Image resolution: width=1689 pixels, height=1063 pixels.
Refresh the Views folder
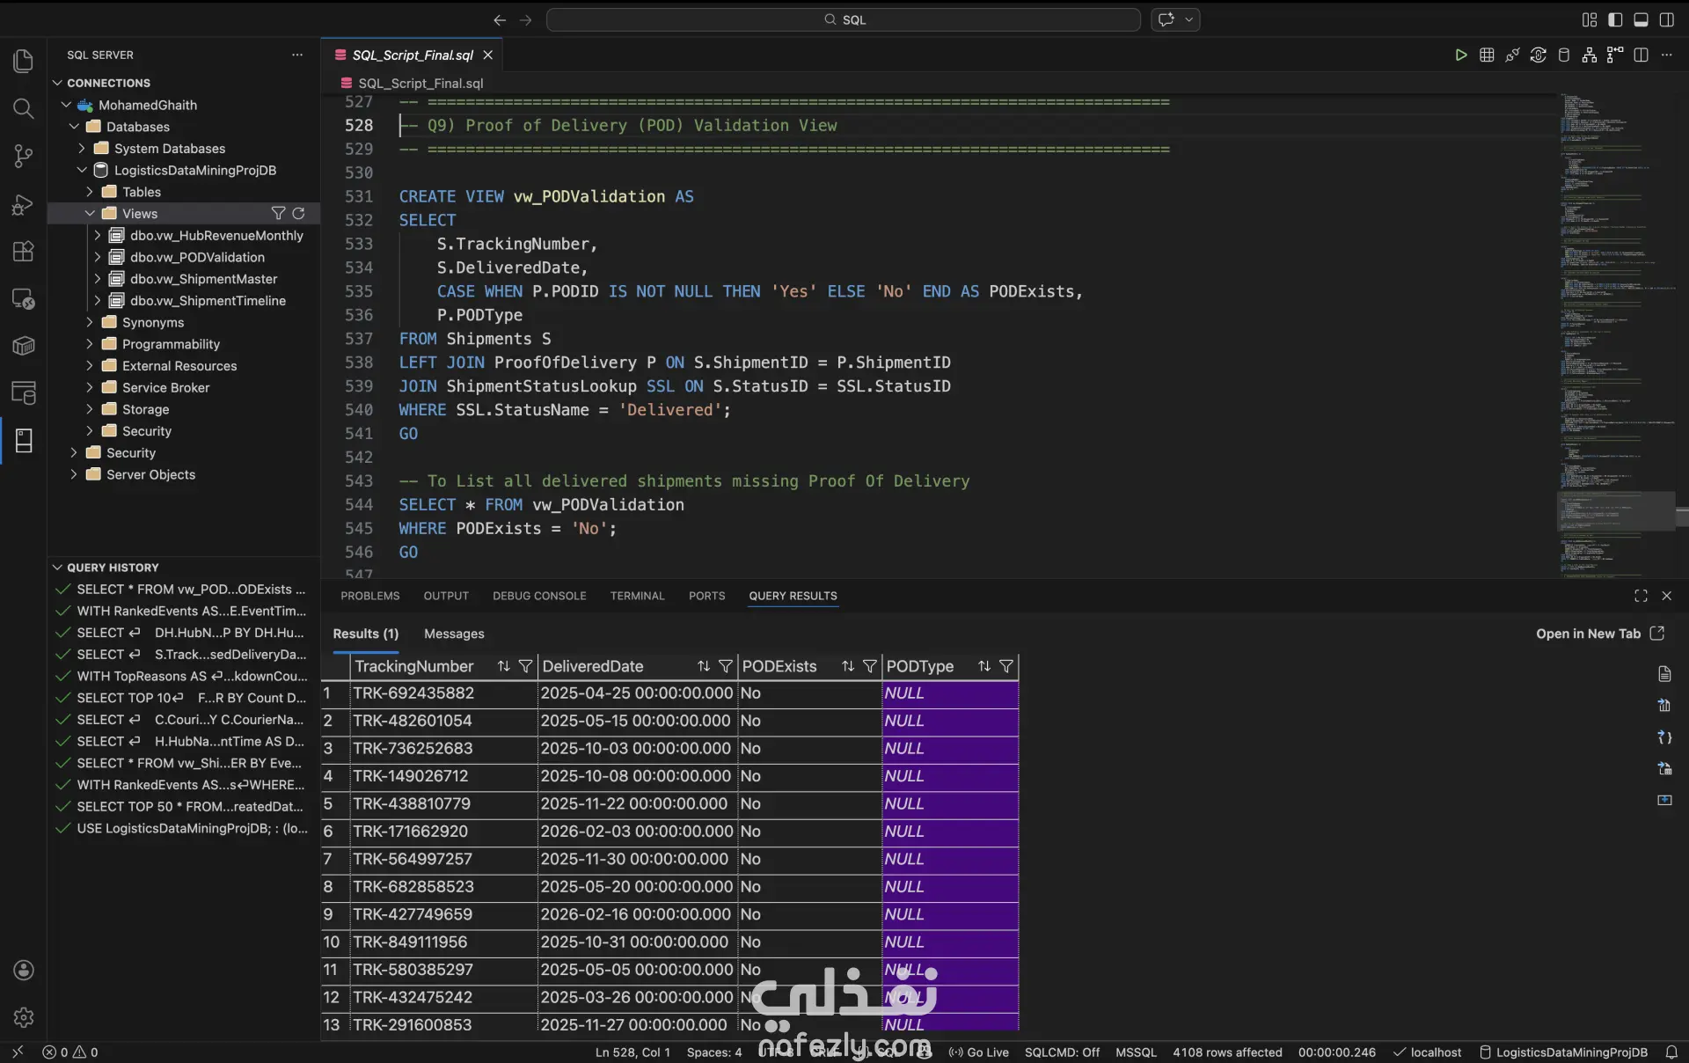tap(298, 213)
